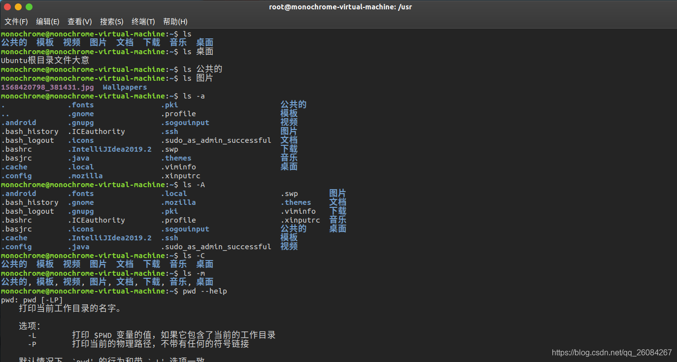Click the -P option description line
Screen dimensions: 677x362
point(138,344)
